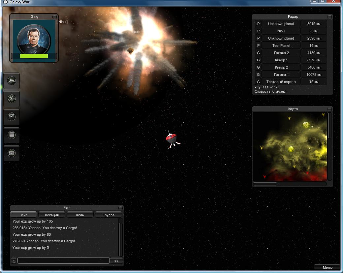The width and height of the screenshot is (343, 273).
Task: Click the 'Your exp grow up by 105' message
Action: pos(33,221)
